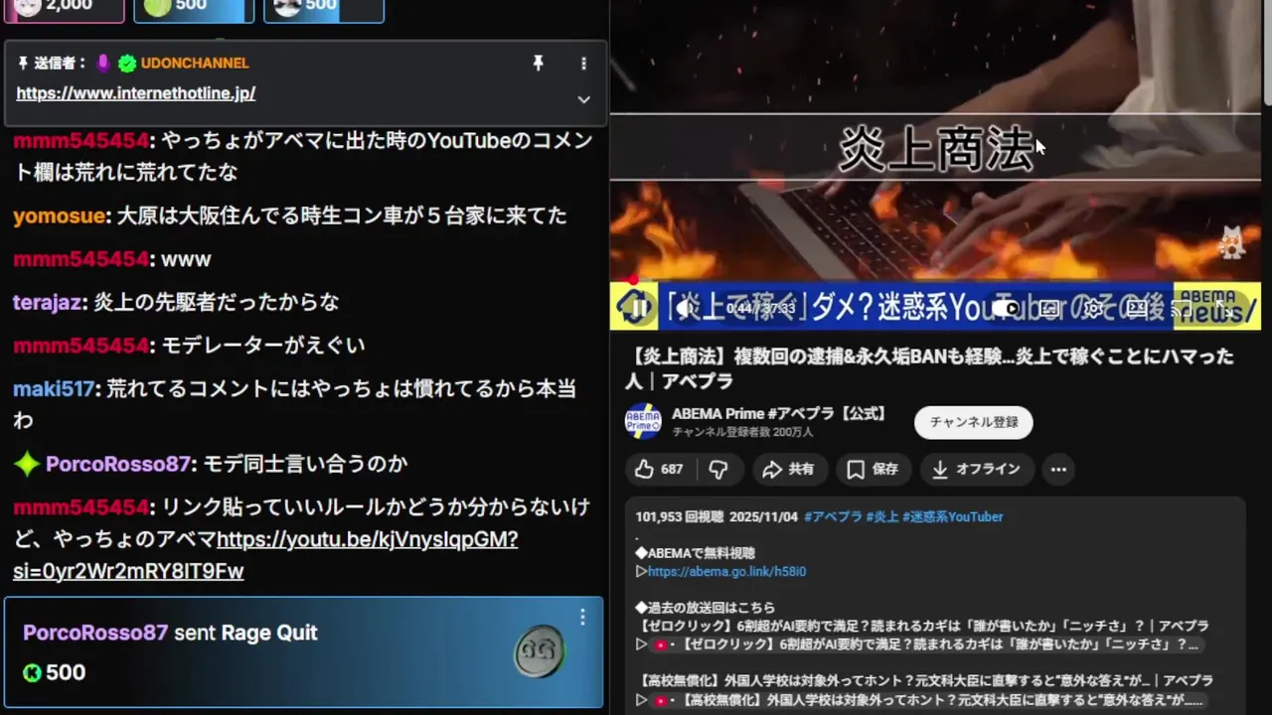
Task: Open the player settings gear
Action: [x=1093, y=308]
